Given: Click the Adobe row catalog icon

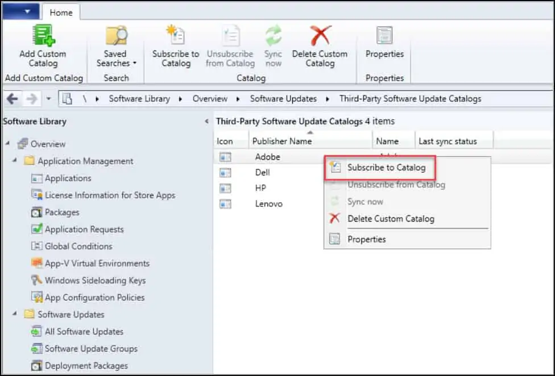Looking at the screenshot, I should (x=225, y=157).
